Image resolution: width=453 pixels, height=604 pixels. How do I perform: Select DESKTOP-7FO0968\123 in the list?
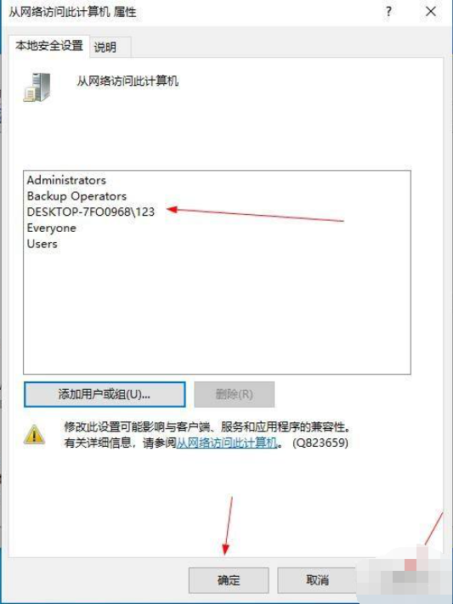[x=91, y=212]
